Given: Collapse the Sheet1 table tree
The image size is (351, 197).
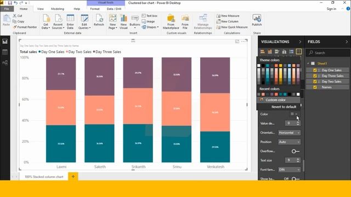Looking at the screenshot, I should pyautogui.click(x=308, y=63).
